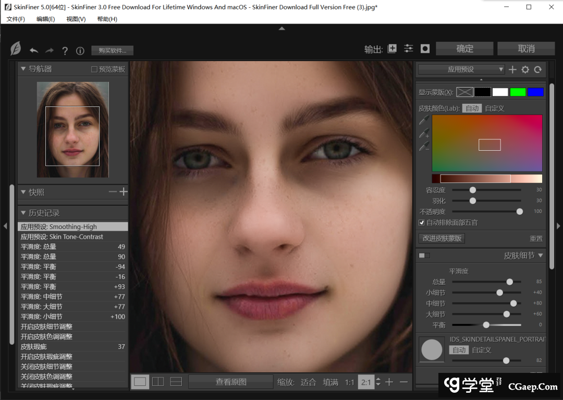The height and width of the screenshot is (400, 563).
Task: Collapse the 导航器 panel
Action: tap(23, 69)
